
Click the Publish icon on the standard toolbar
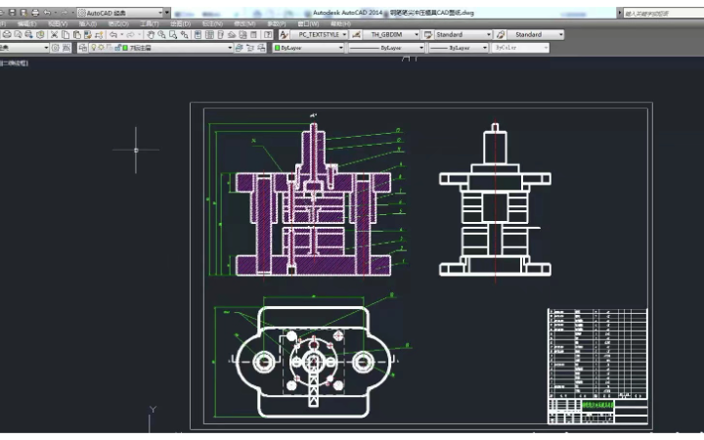pyautogui.click(x=28, y=34)
